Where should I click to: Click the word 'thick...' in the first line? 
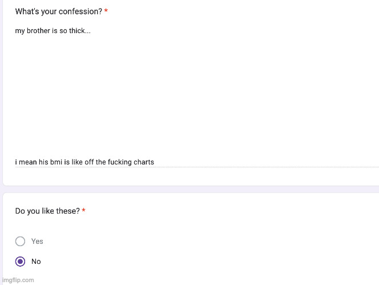pos(80,31)
